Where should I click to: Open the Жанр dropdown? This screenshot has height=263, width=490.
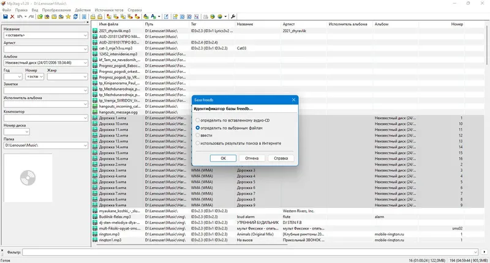(85, 76)
